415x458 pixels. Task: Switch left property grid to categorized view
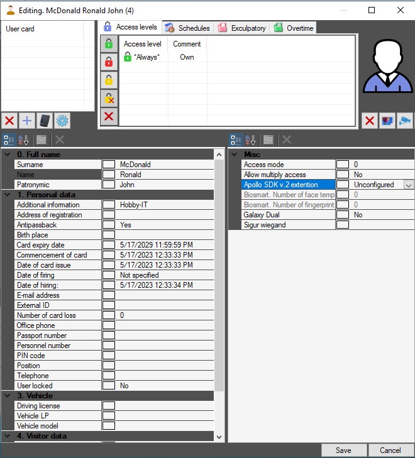(x=8, y=140)
